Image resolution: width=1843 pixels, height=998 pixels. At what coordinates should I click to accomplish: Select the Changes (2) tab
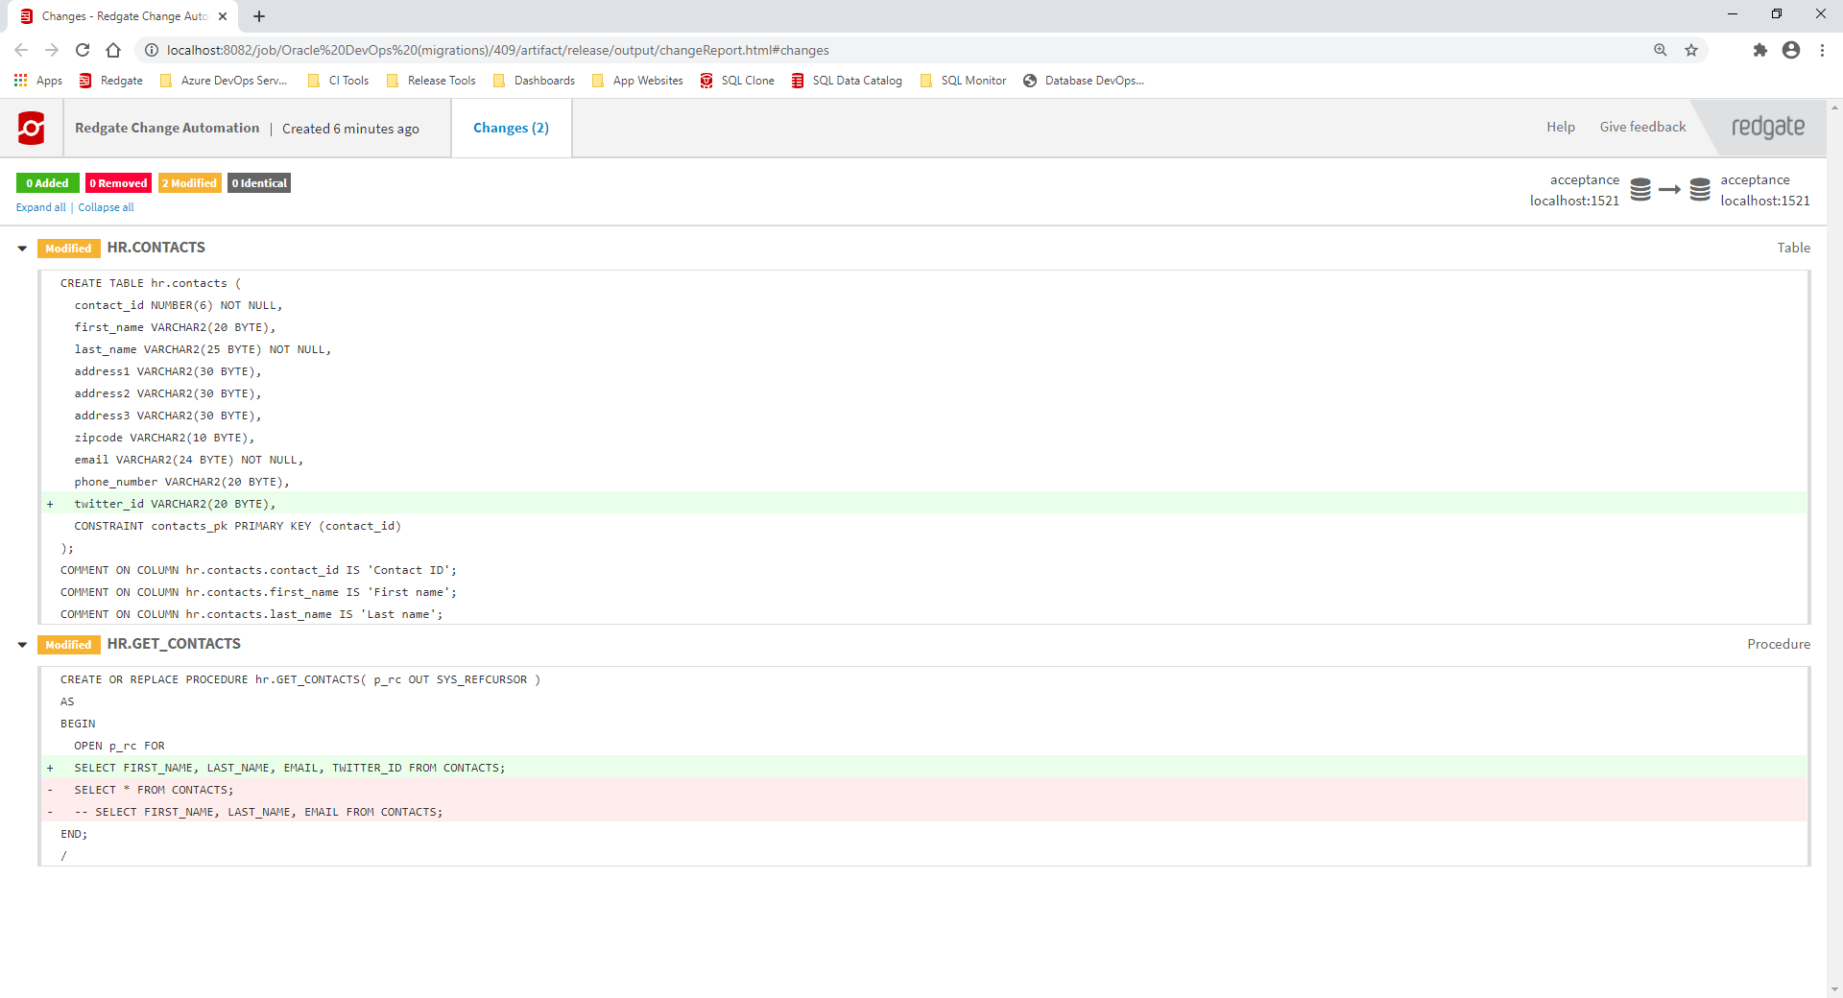[x=511, y=128]
